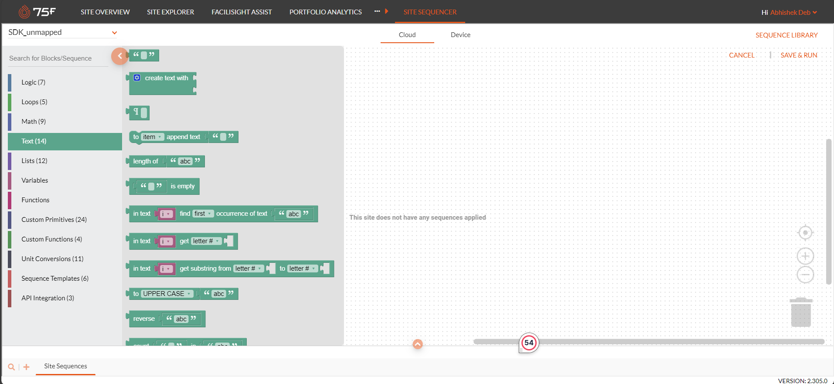Open the item variable dropdown in append text block
Screen dimensions: 834x384
[152, 137]
